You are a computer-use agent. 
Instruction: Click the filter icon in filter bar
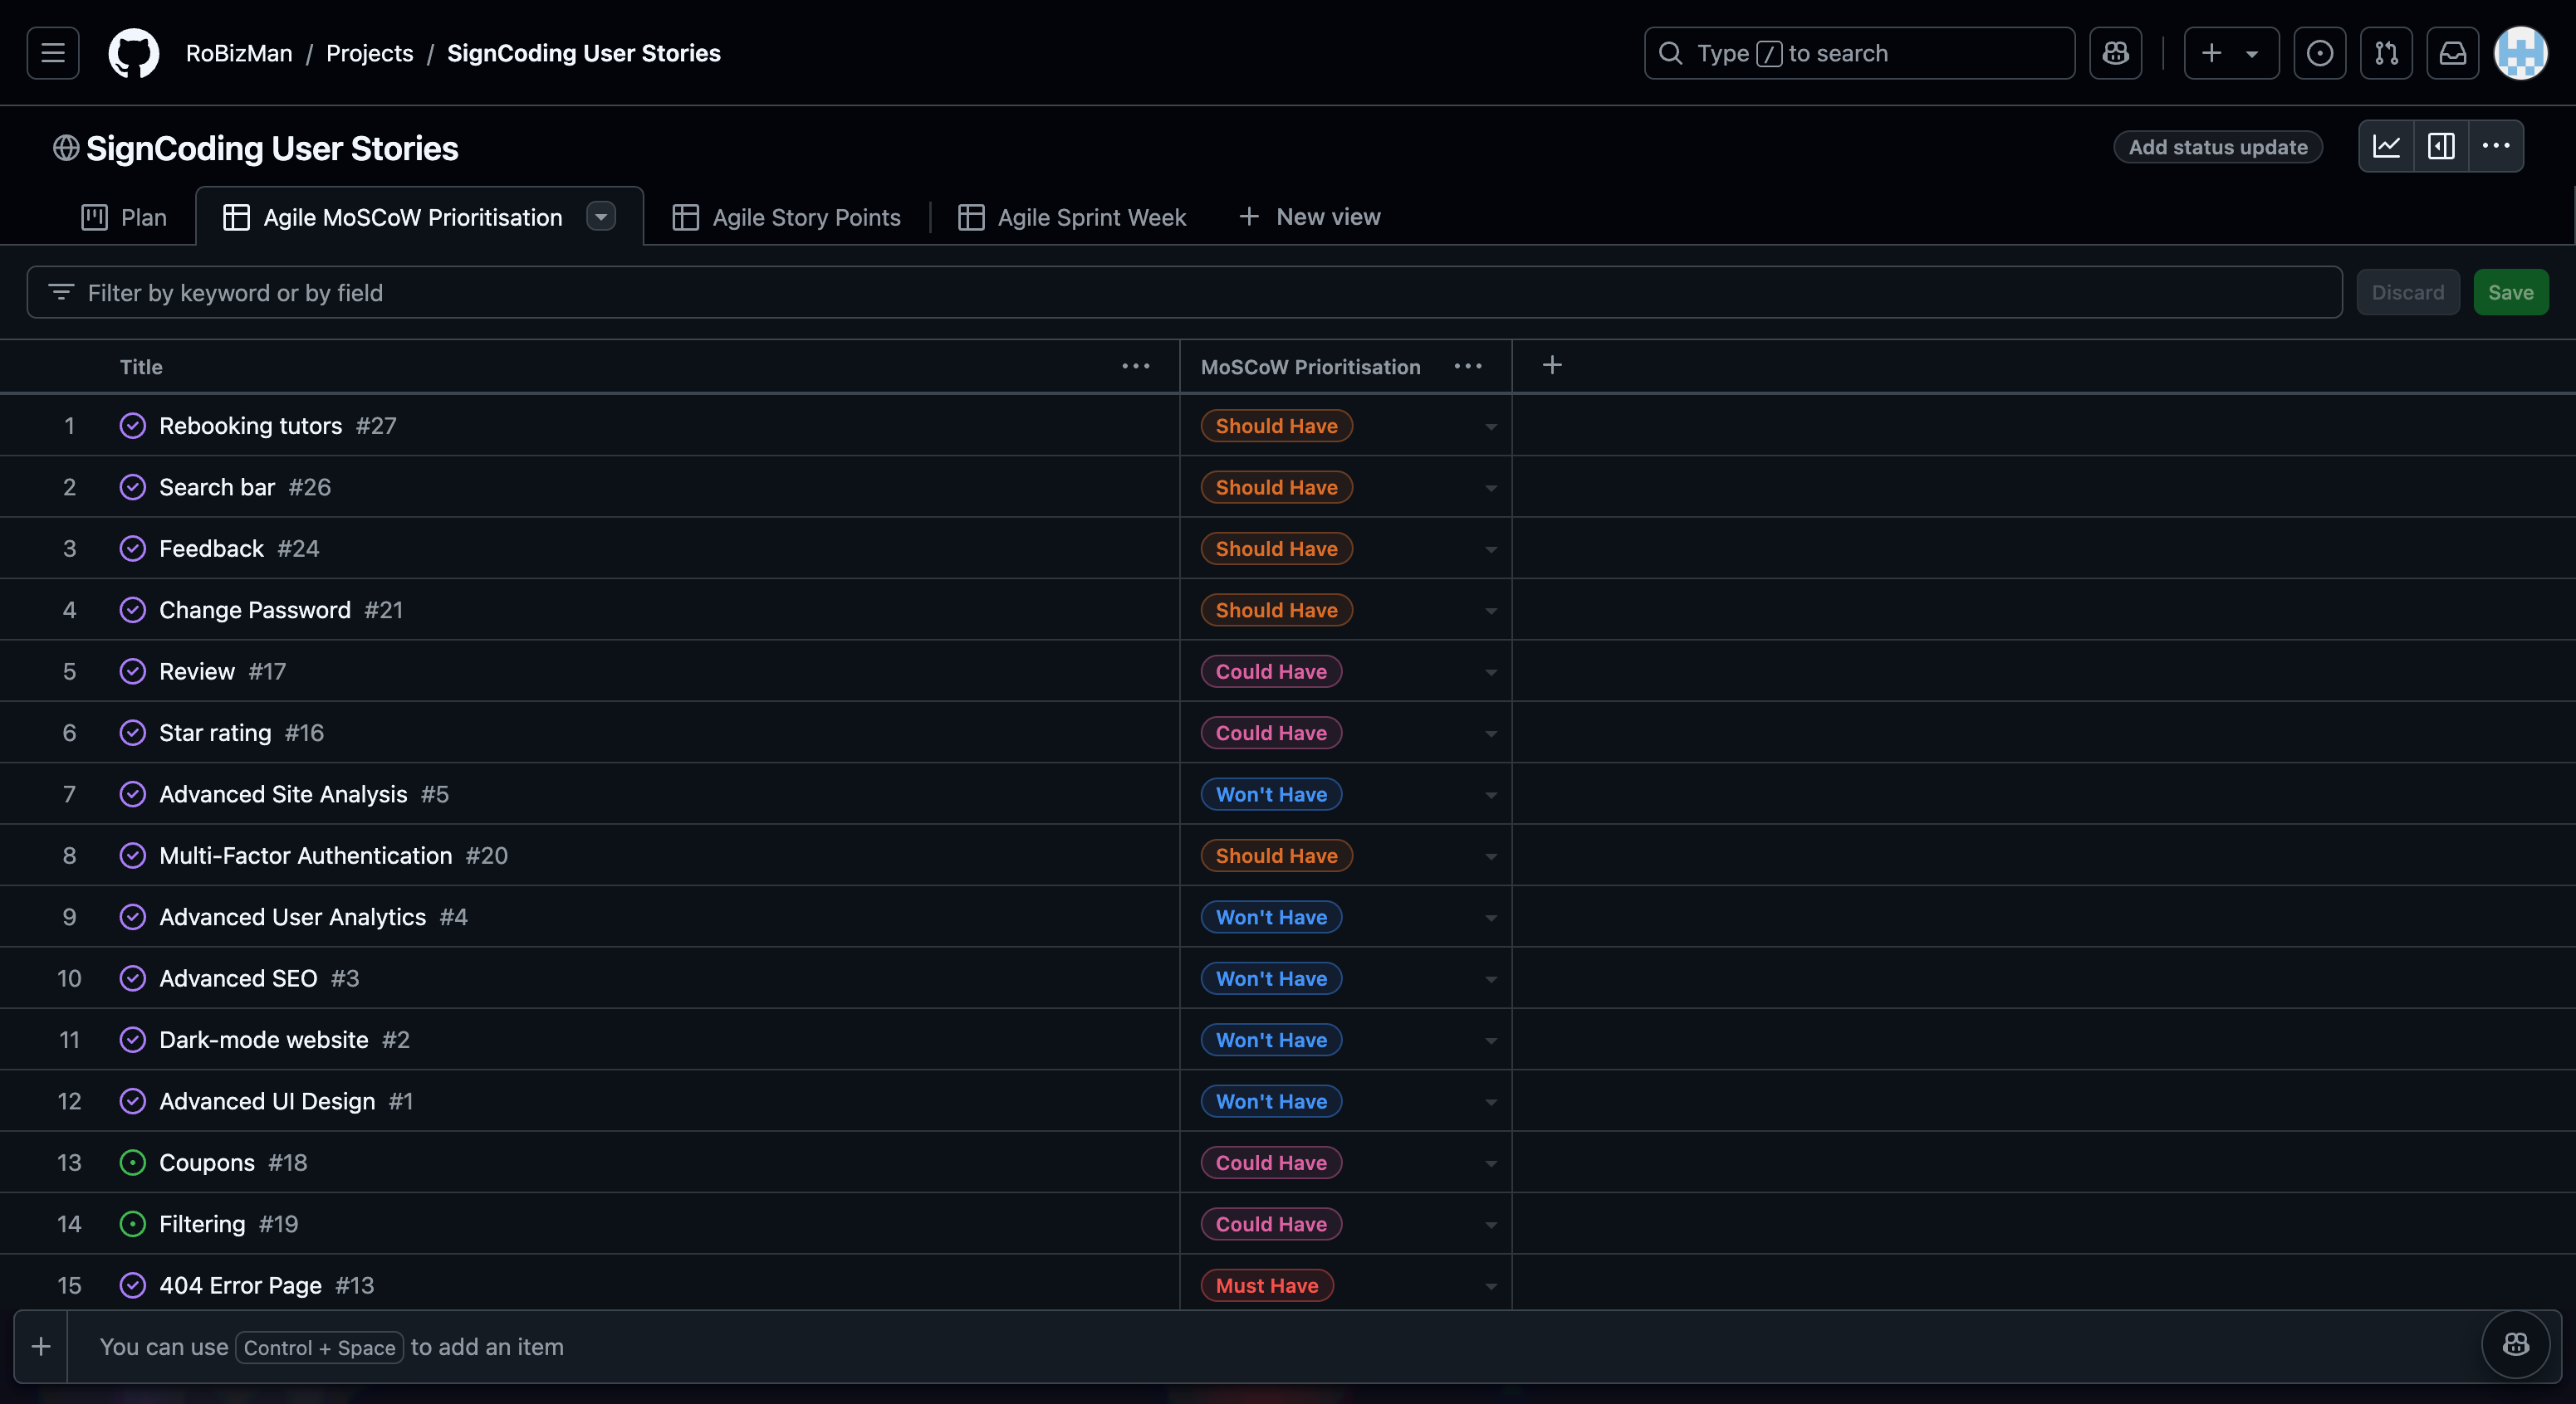[x=61, y=292]
